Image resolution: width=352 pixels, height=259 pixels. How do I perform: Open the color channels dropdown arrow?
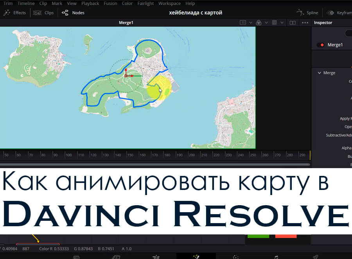point(266,23)
